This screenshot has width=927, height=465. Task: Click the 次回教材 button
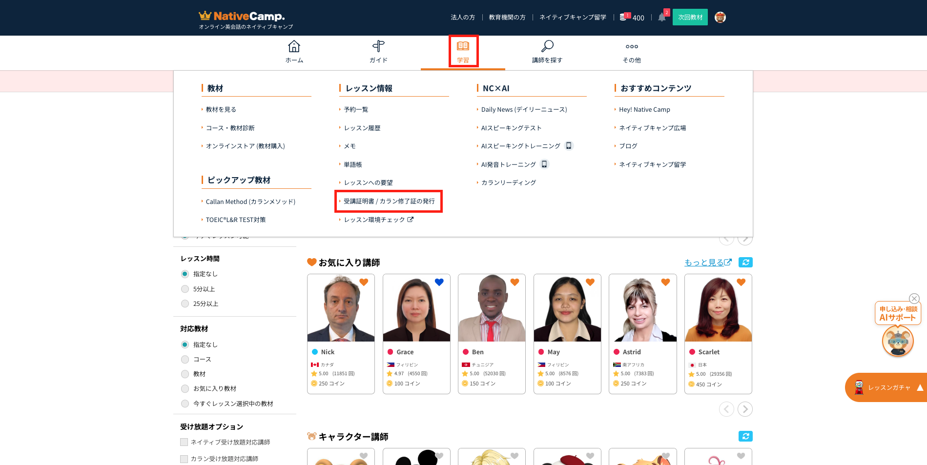pos(690,18)
